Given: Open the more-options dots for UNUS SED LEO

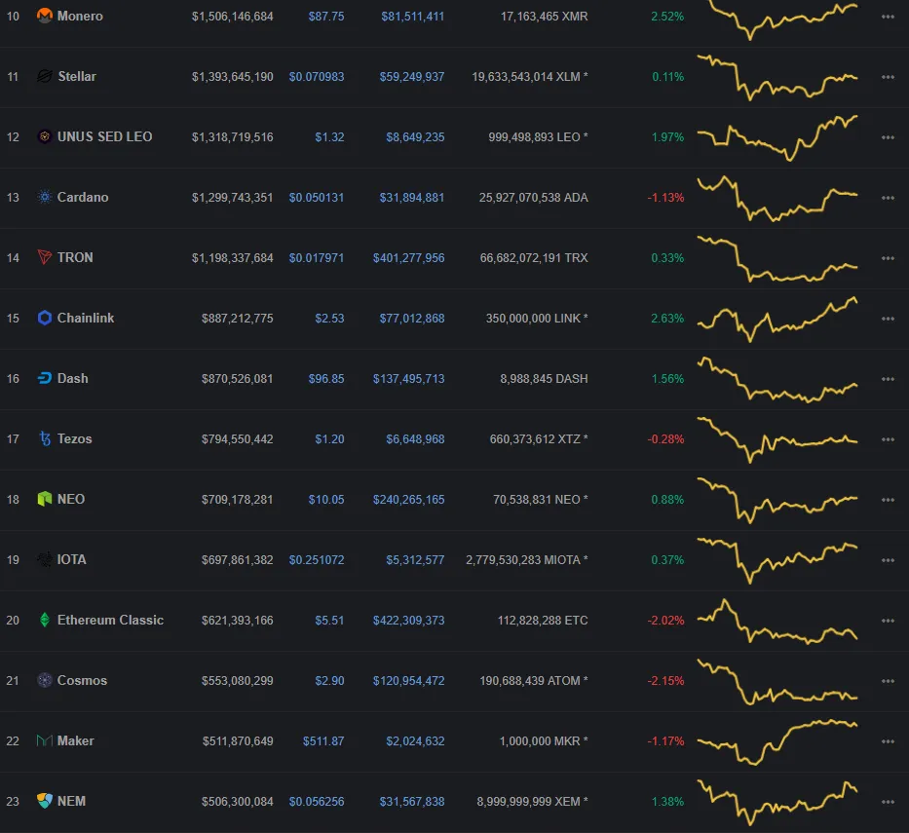Looking at the screenshot, I should [888, 136].
